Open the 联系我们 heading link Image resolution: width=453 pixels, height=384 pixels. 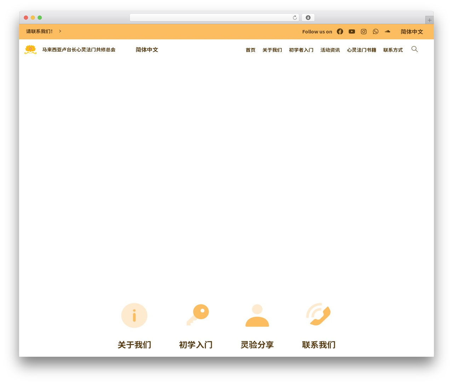pos(319,345)
